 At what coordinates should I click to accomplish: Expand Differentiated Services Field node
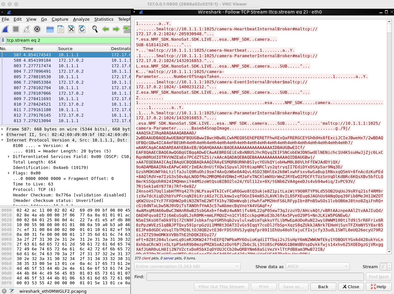pyautogui.click(x=9, y=156)
